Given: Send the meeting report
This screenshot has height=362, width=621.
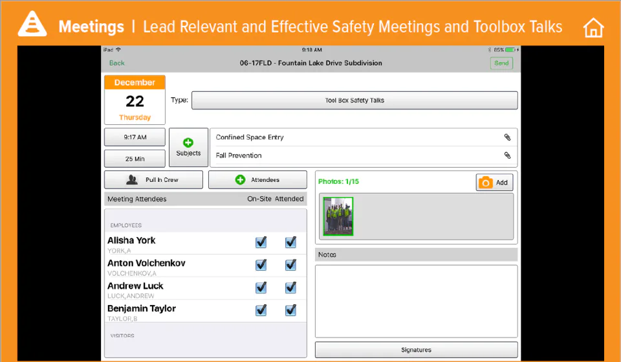Looking at the screenshot, I should pos(501,63).
